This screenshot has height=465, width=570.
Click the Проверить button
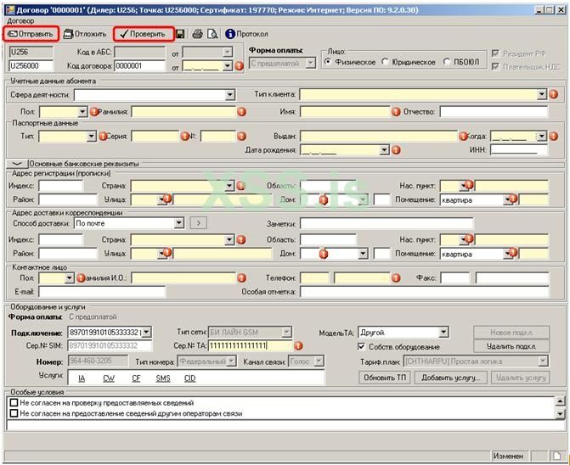143,34
